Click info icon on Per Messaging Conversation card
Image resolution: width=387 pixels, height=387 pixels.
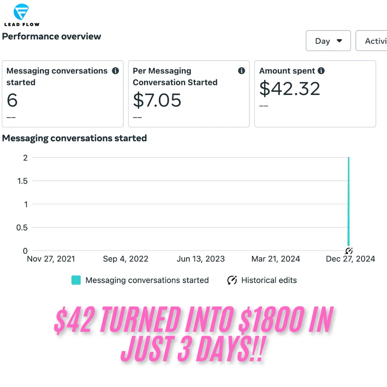(242, 71)
